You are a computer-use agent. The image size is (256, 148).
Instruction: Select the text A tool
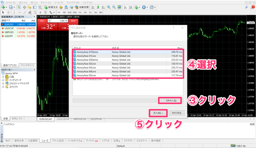(x=40, y=12)
